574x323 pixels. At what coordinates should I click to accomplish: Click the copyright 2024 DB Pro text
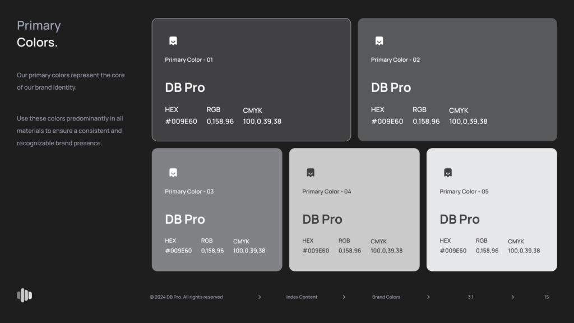[x=186, y=297]
